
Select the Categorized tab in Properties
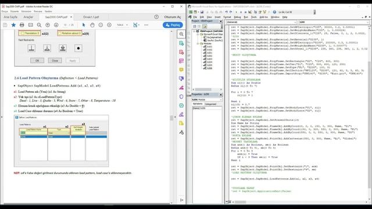210,104
